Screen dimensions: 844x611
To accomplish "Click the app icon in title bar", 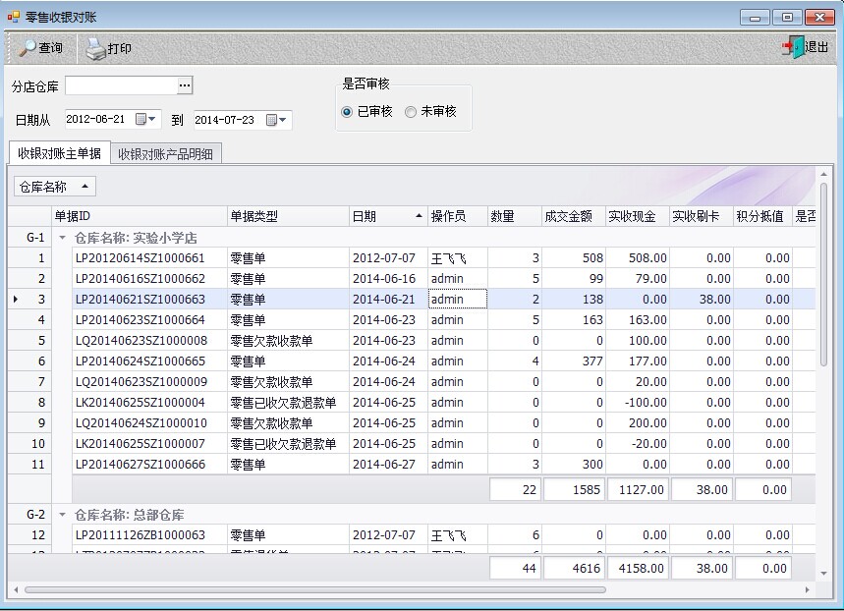I will [13, 17].
